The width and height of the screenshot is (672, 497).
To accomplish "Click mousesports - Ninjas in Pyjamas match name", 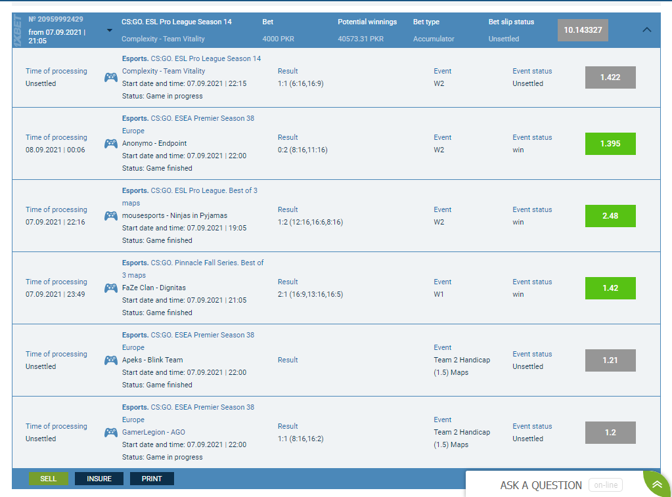I will (175, 215).
